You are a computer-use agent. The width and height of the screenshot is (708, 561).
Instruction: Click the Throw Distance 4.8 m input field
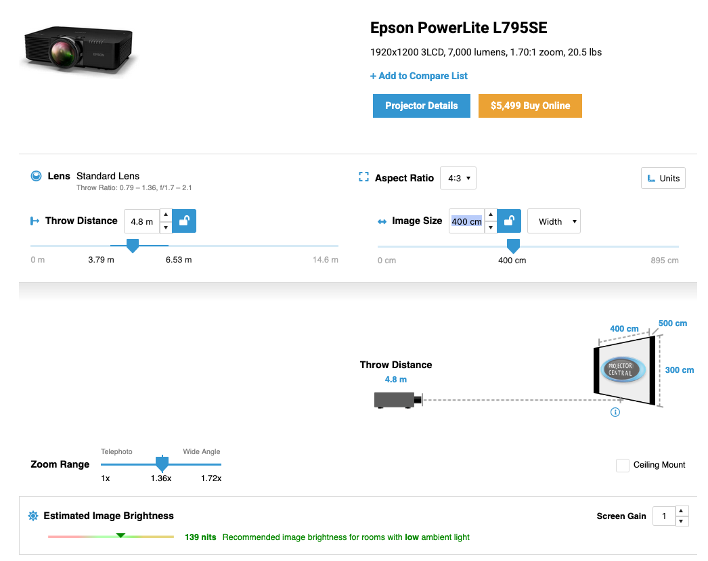pyautogui.click(x=141, y=221)
